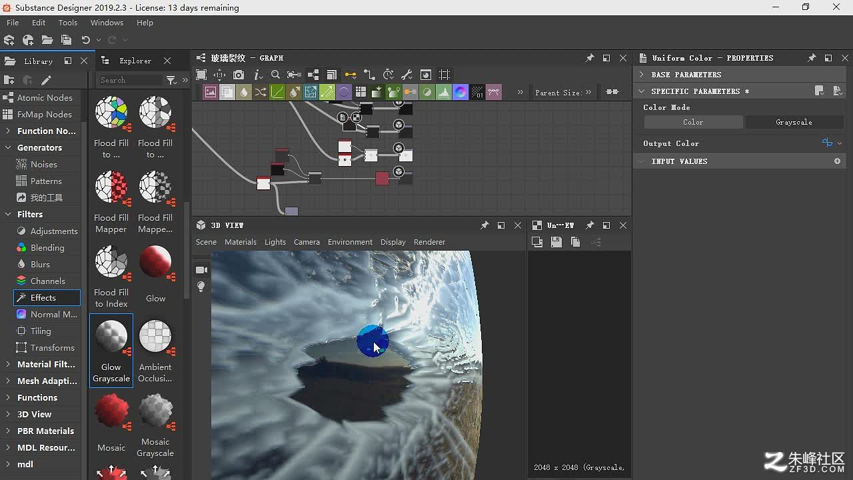Collapse the Filters category
The height and width of the screenshot is (480, 853).
(8, 214)
